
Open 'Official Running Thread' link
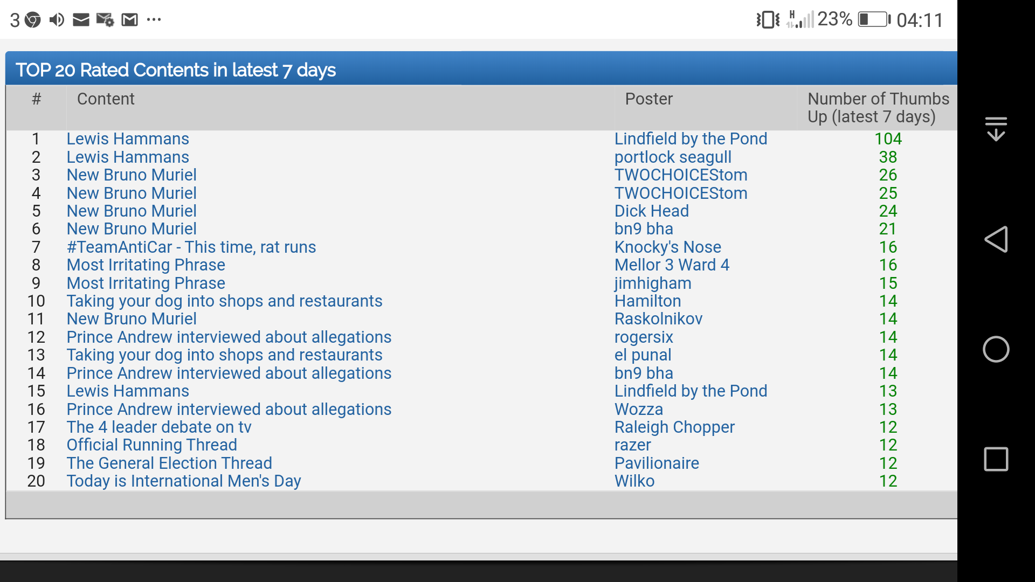click(x=152, y=445)
